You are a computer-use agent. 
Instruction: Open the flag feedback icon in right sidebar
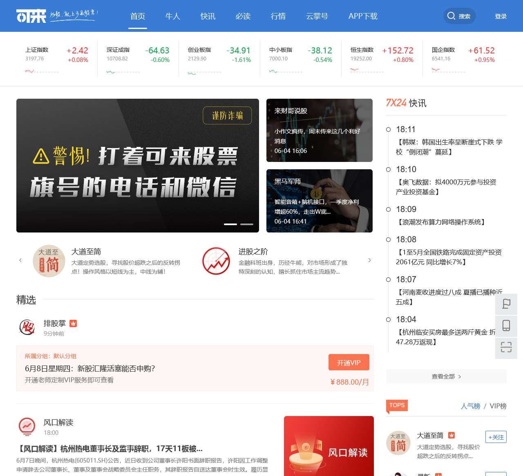(506, 304)
